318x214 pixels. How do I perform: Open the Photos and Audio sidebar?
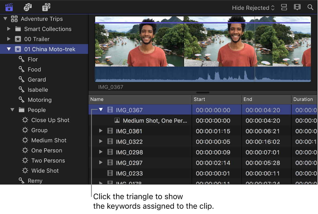click(x=28, y=7)
